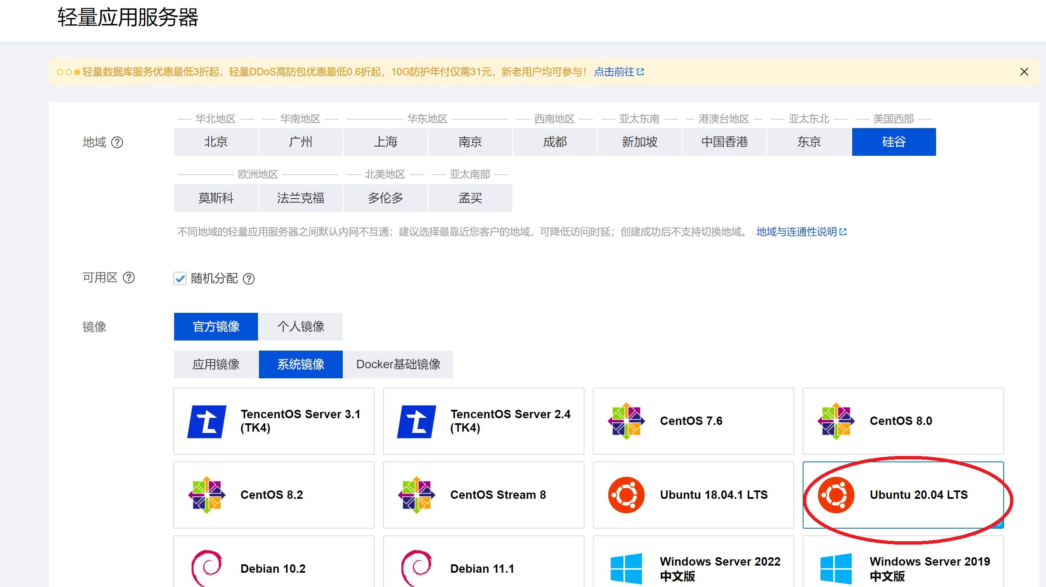Switch to the 官方镜像 tab

tap(216, 327)
